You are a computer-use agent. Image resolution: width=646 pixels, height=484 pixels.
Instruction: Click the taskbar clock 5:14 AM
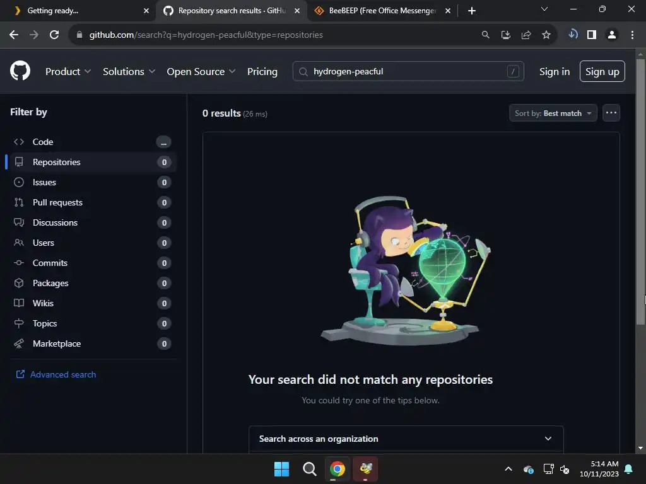pos(599,469)
